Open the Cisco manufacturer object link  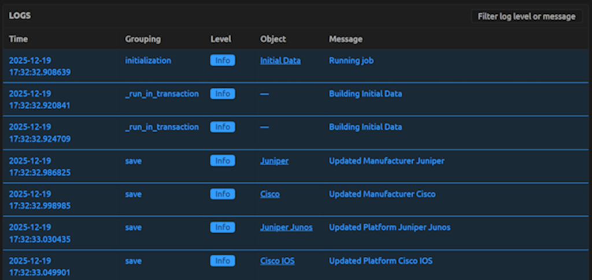269,194
